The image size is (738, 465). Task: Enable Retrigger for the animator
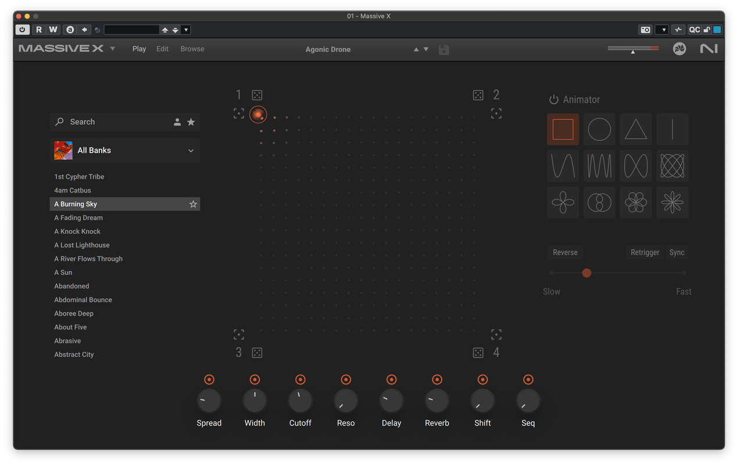click(x=645, y=252)
